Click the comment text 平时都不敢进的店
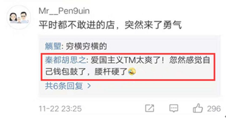The width and height of the screenshot is (226, 118). [77, 25]
